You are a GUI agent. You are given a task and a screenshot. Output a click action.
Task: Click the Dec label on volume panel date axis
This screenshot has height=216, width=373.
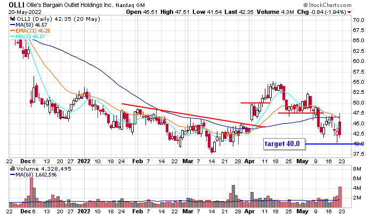tap(26, 211)
